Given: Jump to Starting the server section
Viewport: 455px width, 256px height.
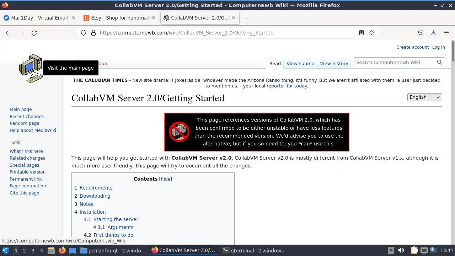Looking at the screenshot, I should [116, 219].
